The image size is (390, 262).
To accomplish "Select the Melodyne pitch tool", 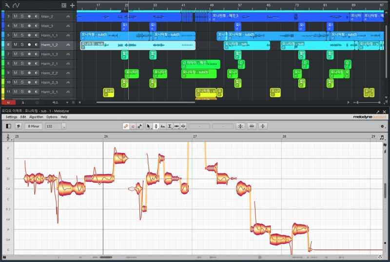I will (156, 126).
